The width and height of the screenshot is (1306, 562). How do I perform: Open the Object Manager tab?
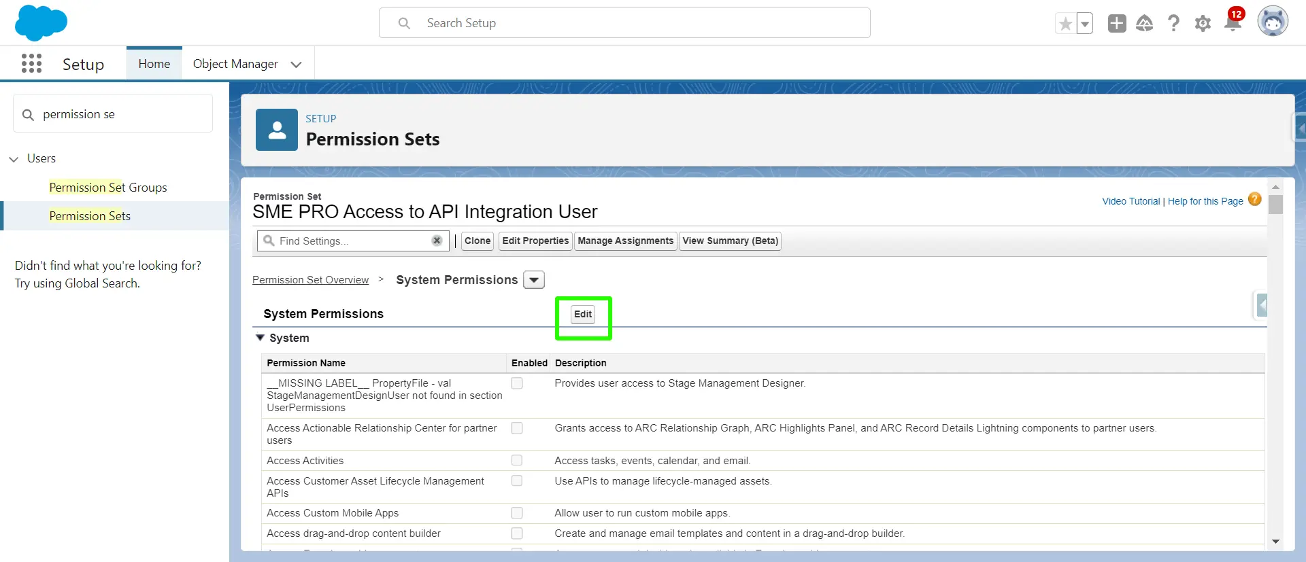point(235,64)
